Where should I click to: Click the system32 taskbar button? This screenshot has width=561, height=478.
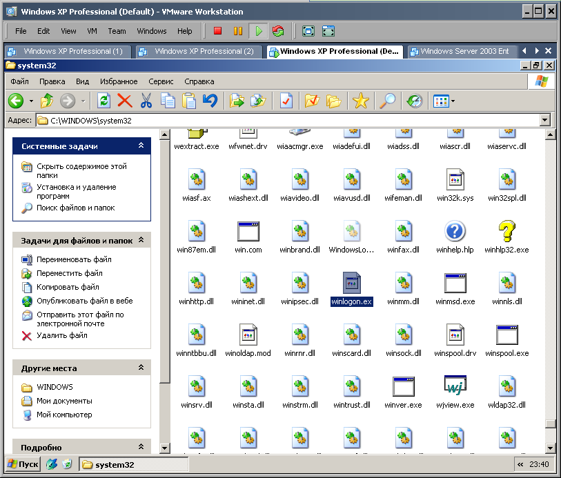[134, 464]
